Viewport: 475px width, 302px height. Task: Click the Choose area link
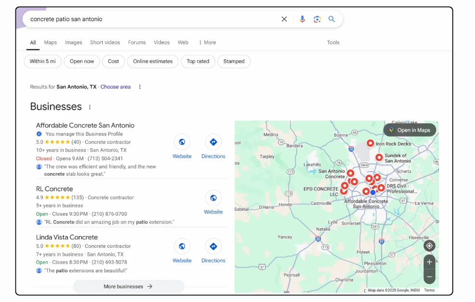pos(115,87)
